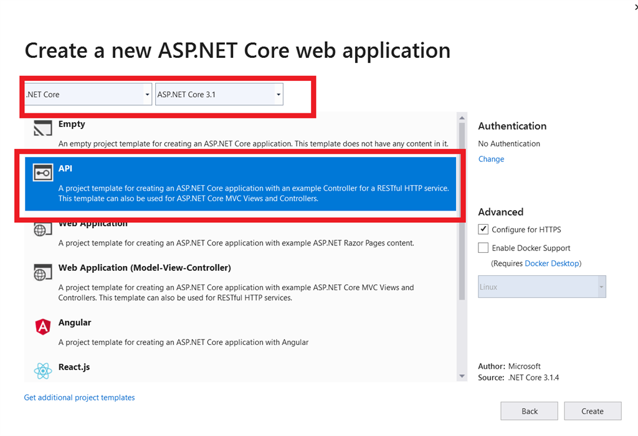Open the Docker Desktop link
Viewport: 638px width, 436px height.
coord(552,264)
